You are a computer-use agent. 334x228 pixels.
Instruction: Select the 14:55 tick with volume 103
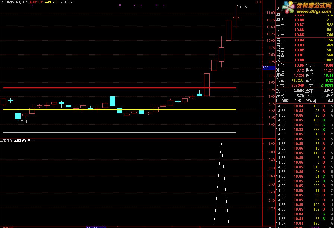[x=305, y=106]
